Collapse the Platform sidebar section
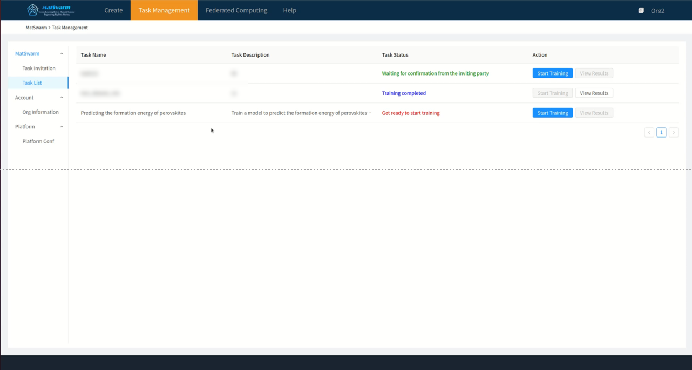 (62, 127)
